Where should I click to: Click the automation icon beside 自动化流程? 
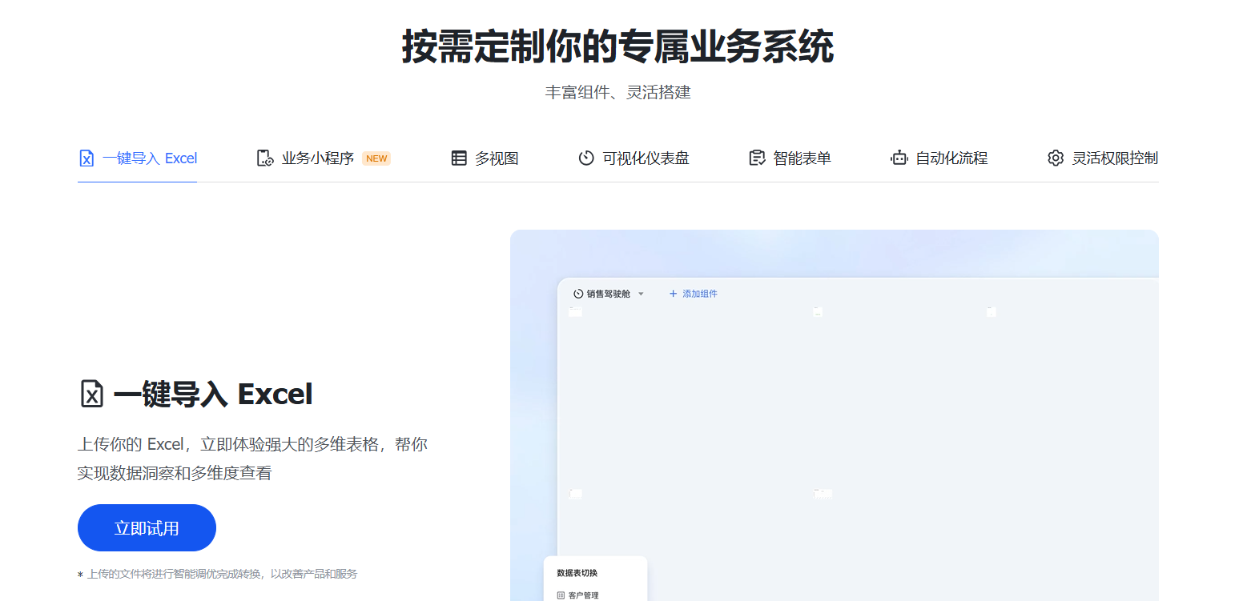coord(899,158)
